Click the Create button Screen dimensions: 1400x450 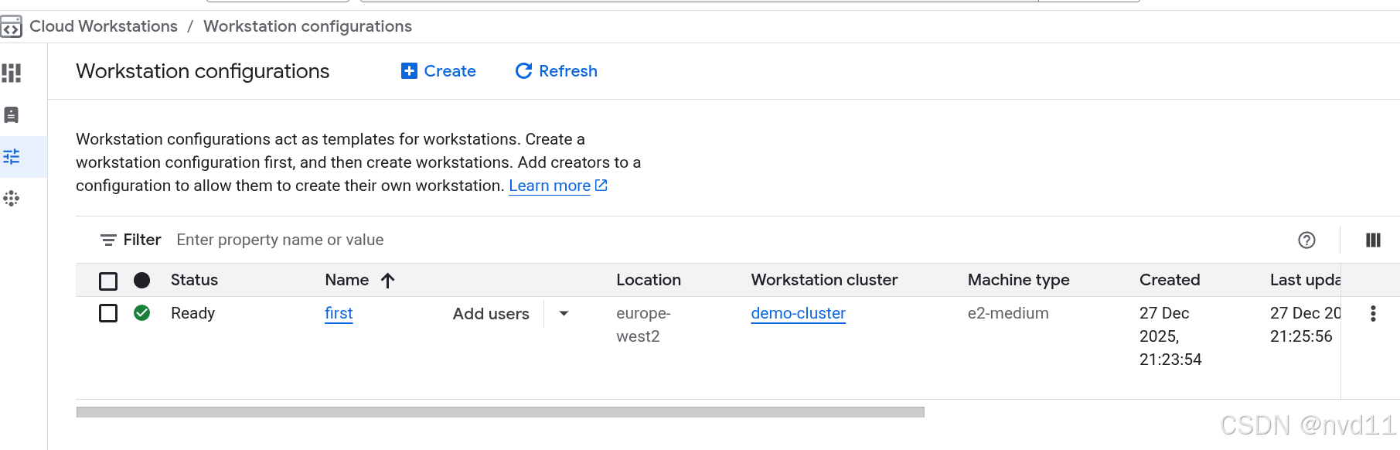(x=438, y=71)
